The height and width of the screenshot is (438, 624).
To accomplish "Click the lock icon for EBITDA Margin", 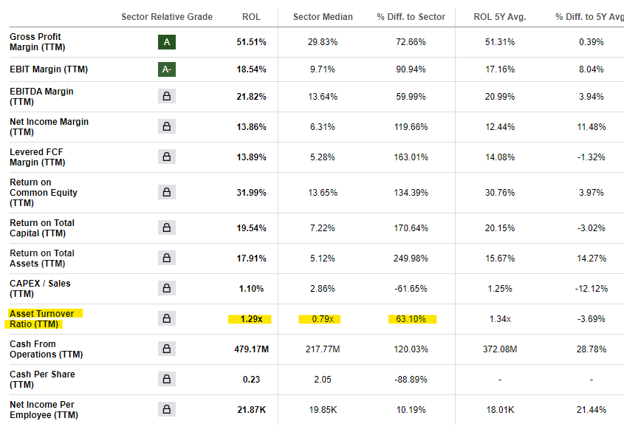I will click(x=167, y=96).
